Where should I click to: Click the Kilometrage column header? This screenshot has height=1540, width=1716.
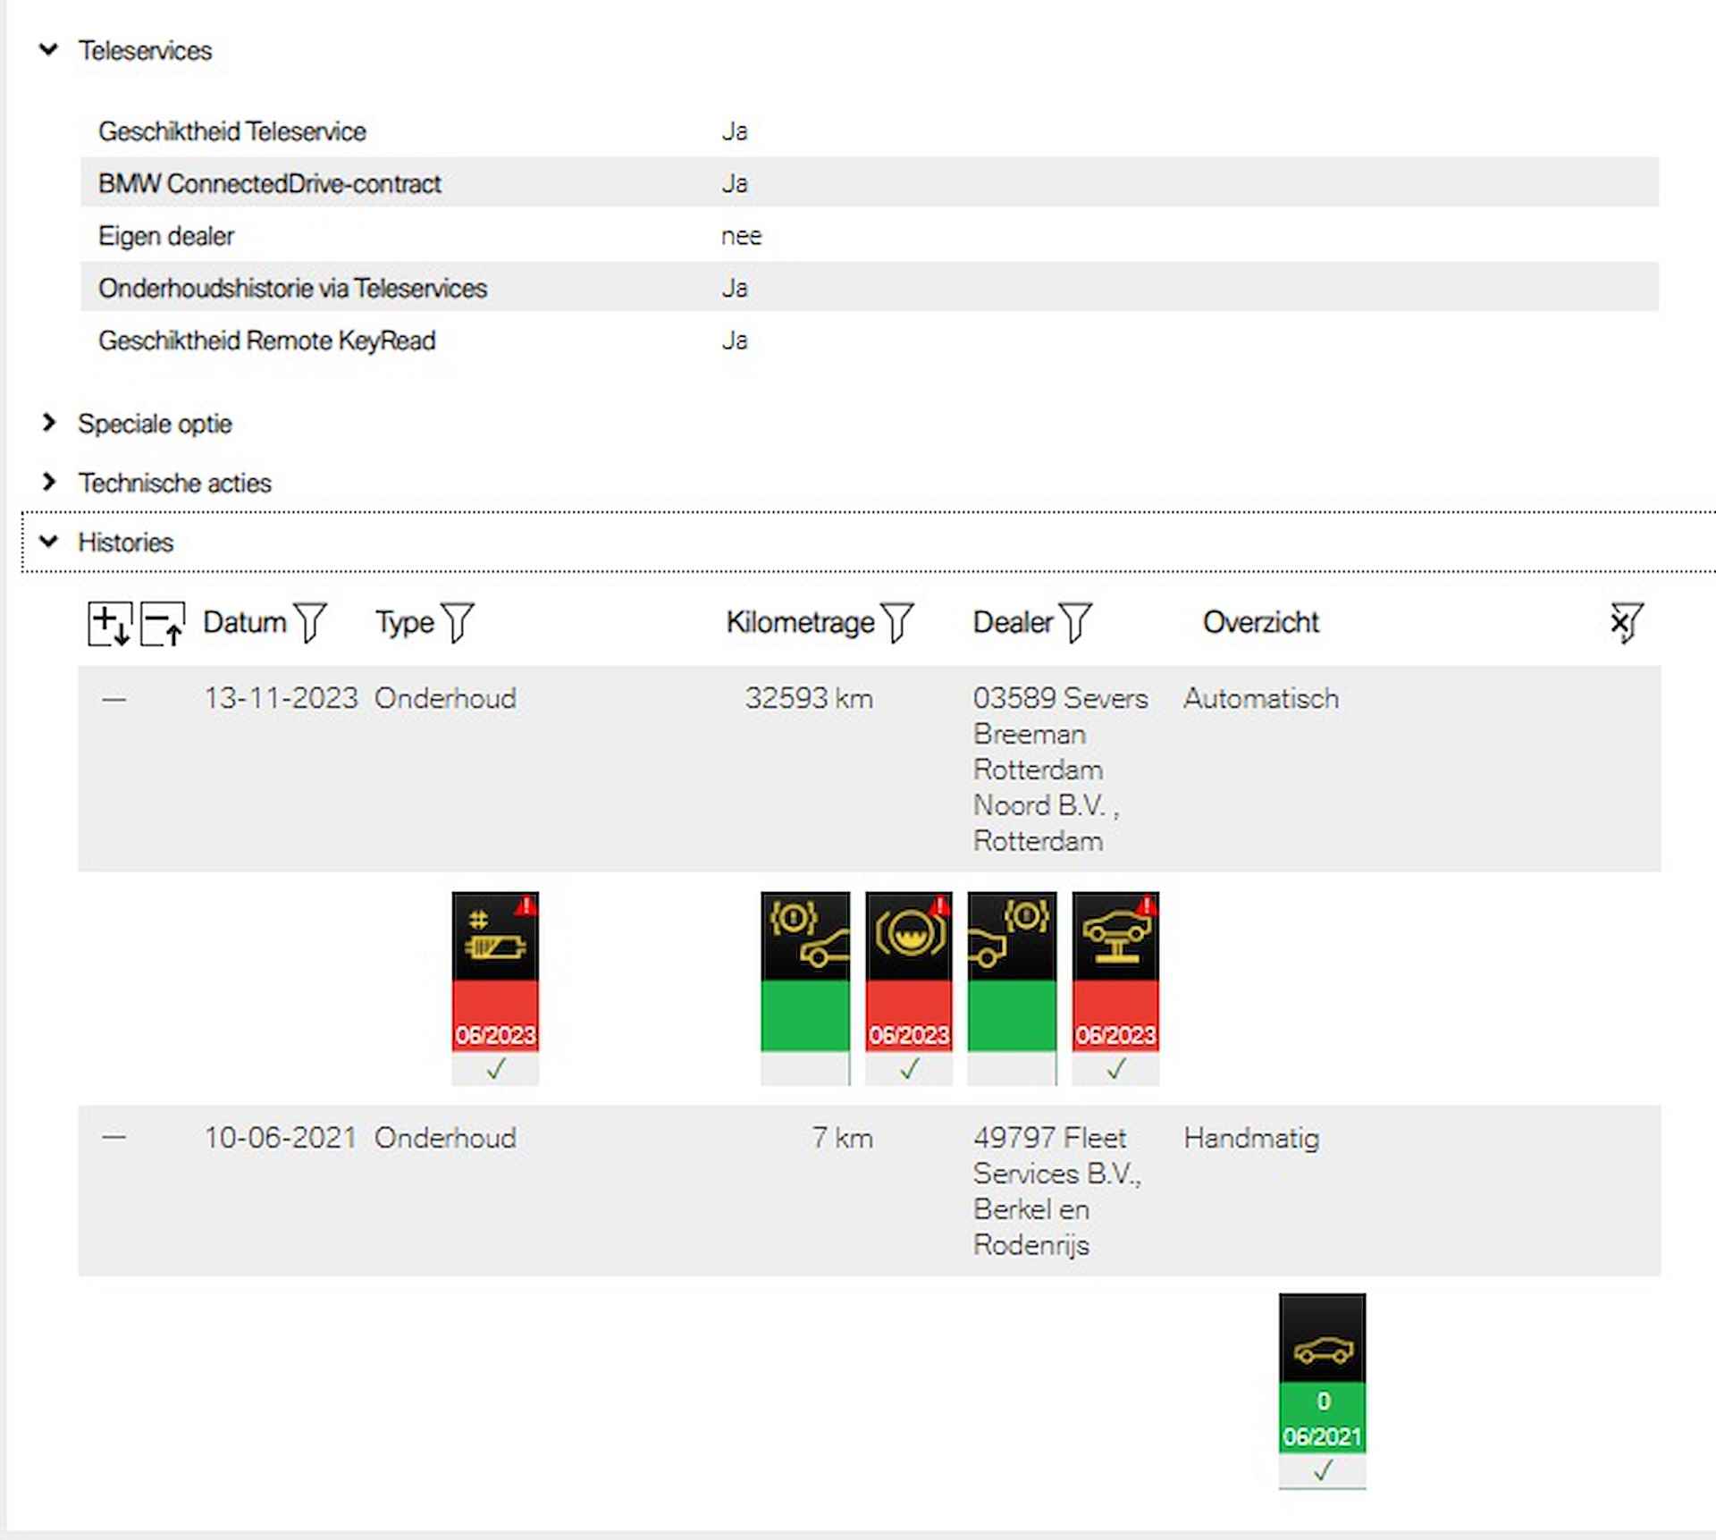[x=801, y=622]
